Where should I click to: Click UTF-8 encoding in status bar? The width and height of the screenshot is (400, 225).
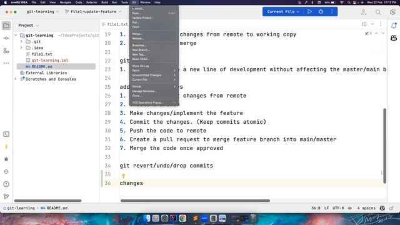[x=338, y=208]
